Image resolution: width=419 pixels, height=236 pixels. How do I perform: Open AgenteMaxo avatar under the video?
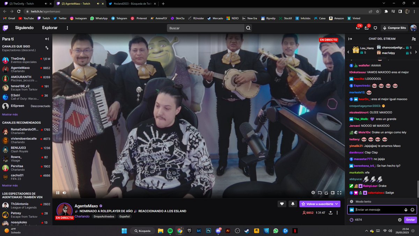coord(65,210)
